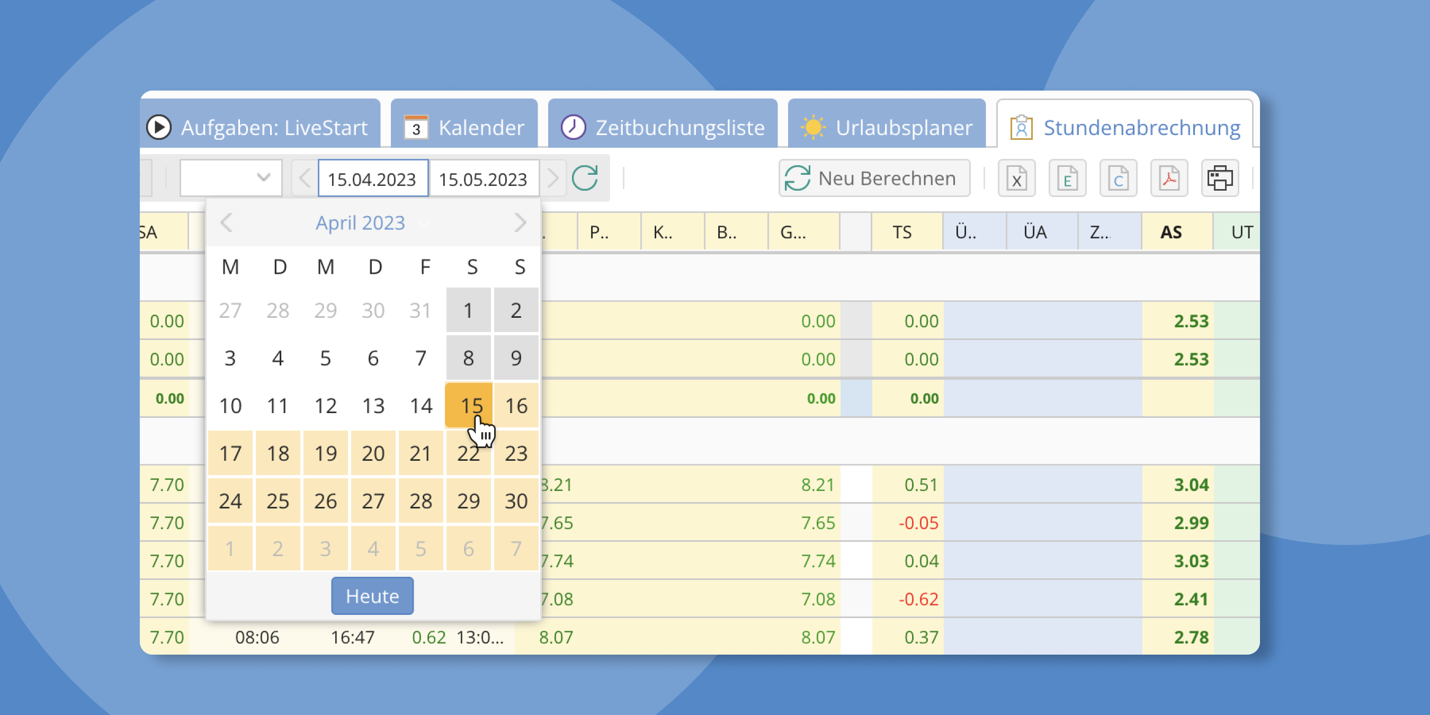Click the G column value 7.74
The width and height of the screenshot is (1430, 715).
click(818, 561)
